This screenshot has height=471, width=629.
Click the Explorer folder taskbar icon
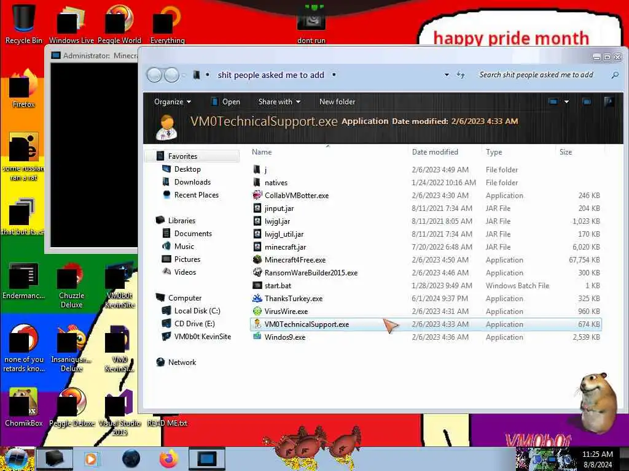[x=54, y=459]
